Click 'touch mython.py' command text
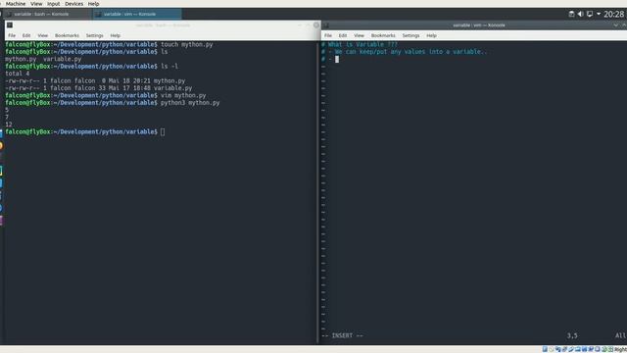Screen dimensions: 627x353 coord(187,44)
